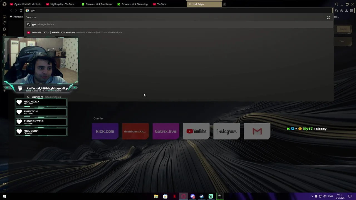Open Gmail speed dial tile

point(257,131)
